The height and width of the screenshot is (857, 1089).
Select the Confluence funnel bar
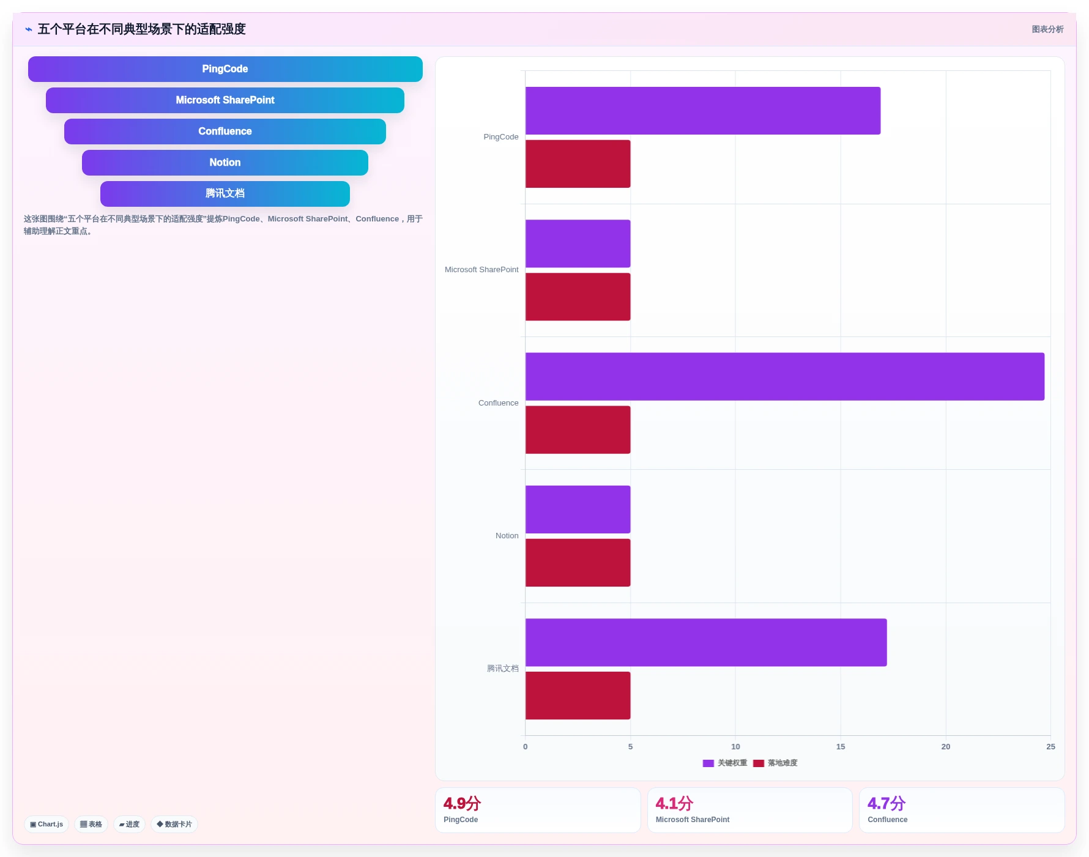tap(225, 132)
